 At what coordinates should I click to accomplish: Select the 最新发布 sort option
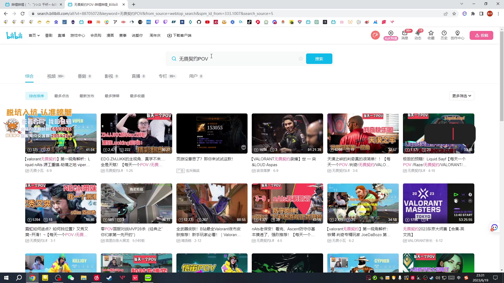tap(87, 96)
